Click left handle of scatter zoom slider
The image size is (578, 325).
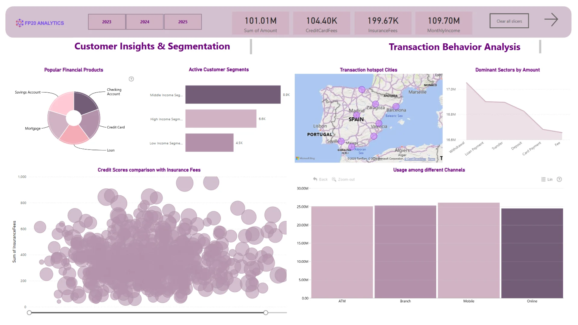pyautogui.click(x=29, y=313)
